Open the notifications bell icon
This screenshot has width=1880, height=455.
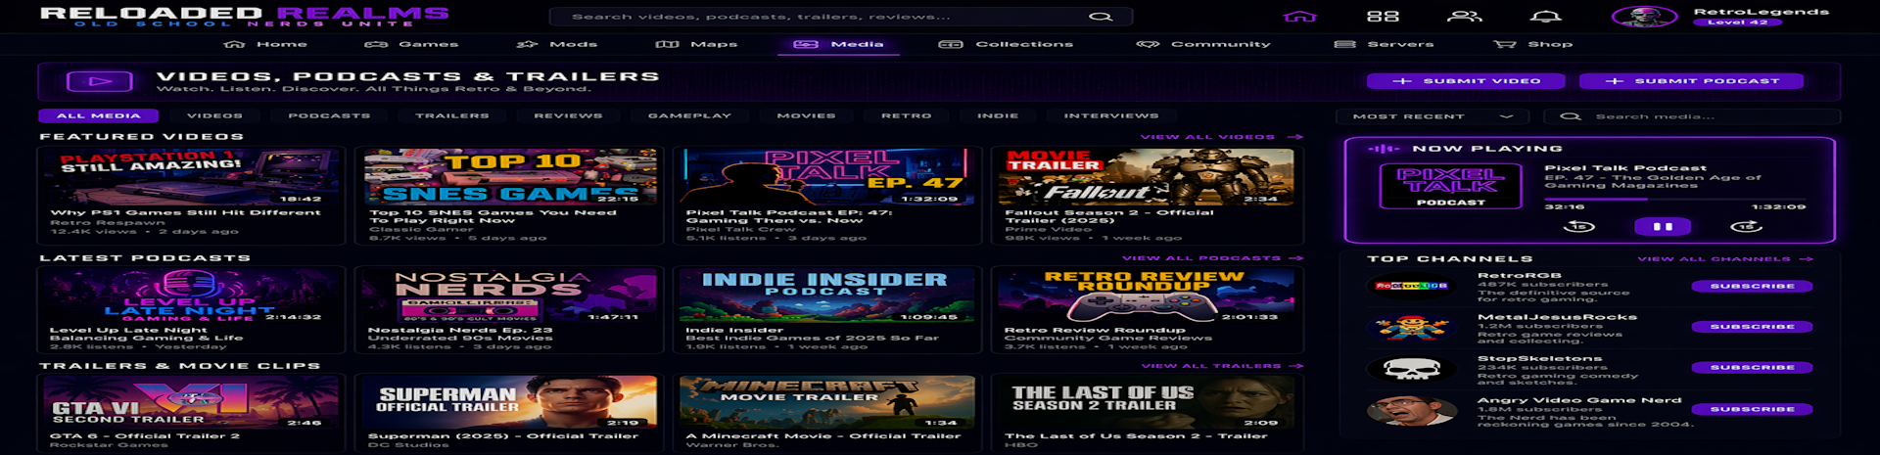1546,16
